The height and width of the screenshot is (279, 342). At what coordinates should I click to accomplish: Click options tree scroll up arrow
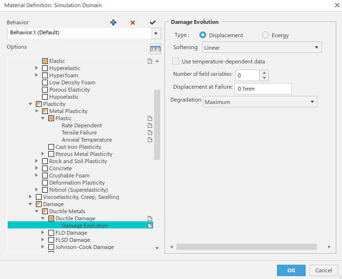tap(157, 61)
